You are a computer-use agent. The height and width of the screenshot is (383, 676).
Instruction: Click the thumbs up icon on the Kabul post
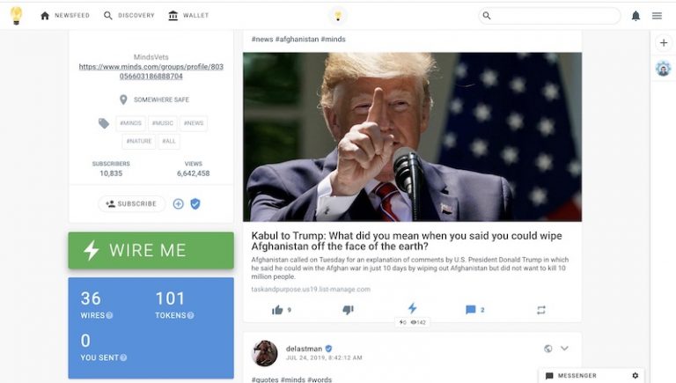tap(277, 310)
